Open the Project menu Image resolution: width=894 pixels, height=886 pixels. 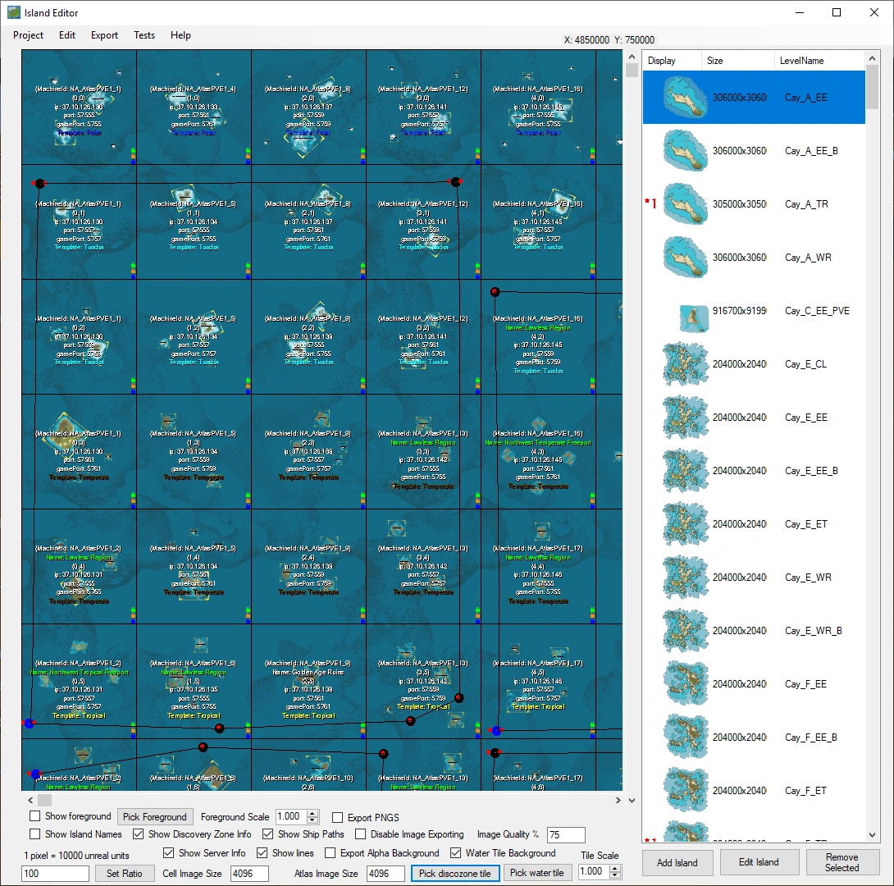point(28,35)
